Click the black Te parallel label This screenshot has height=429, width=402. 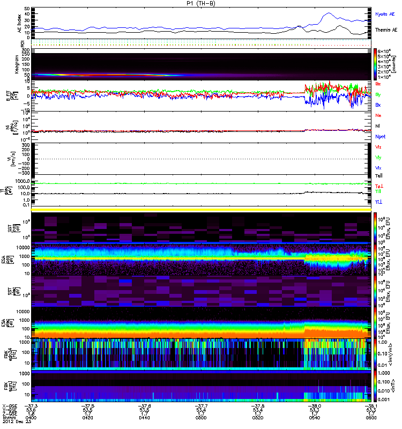click(379, 176)
